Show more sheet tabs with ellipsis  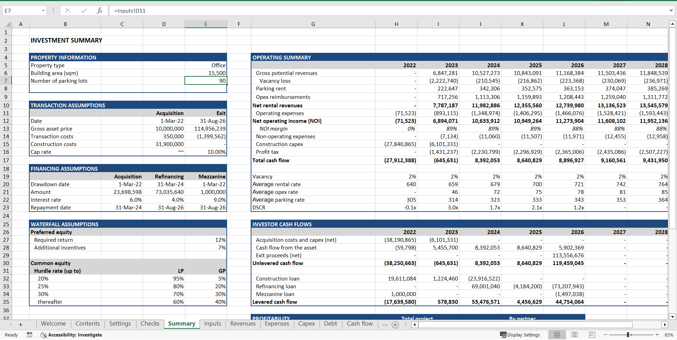[x=385, y=324]
